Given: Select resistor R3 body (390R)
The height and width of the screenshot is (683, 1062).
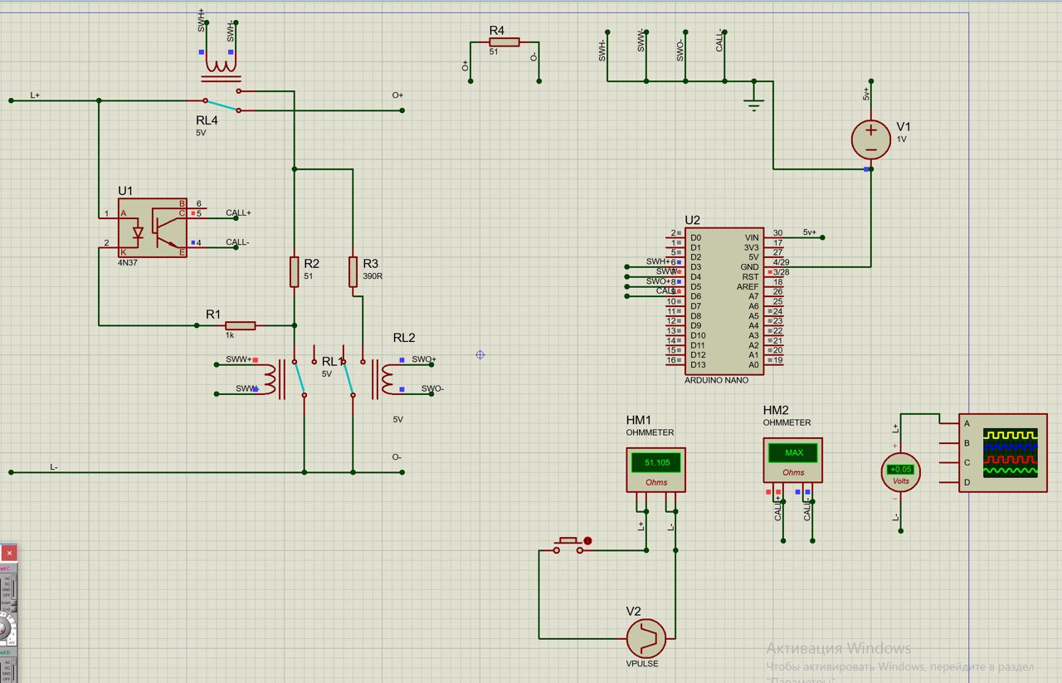Looking at the screenshot, I should click(x=353, y=272).
